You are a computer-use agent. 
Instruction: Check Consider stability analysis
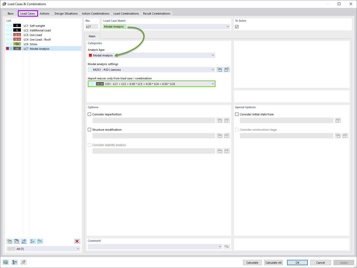pyautogui.click(x=90, y=145)
